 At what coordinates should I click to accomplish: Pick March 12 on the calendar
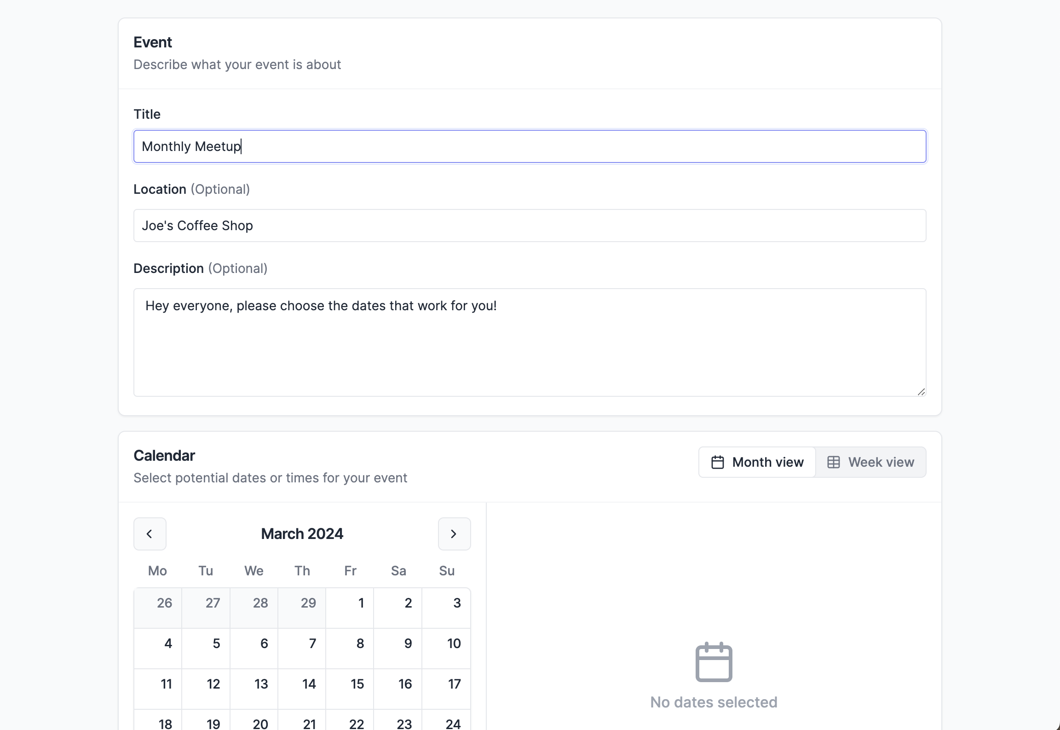pyautogui.click(x=206, y=689)
